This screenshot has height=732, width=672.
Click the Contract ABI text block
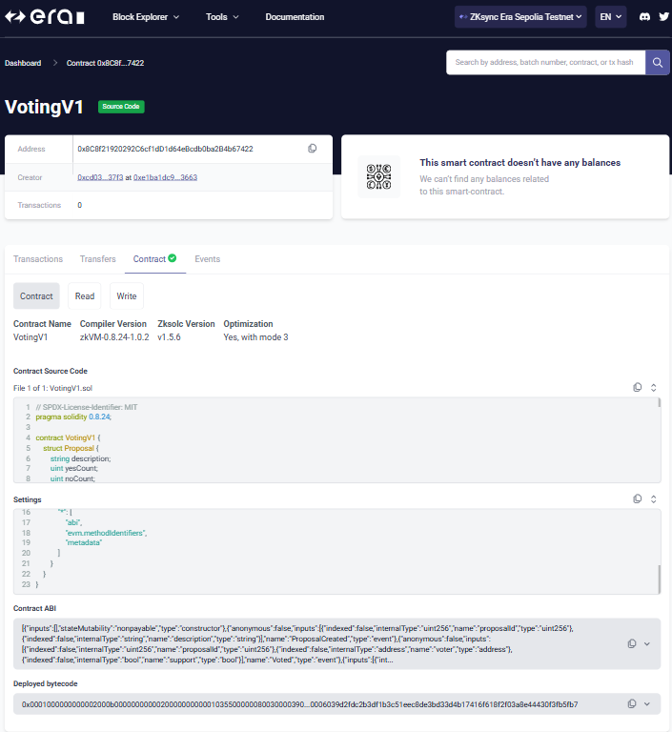click(297, 643)
